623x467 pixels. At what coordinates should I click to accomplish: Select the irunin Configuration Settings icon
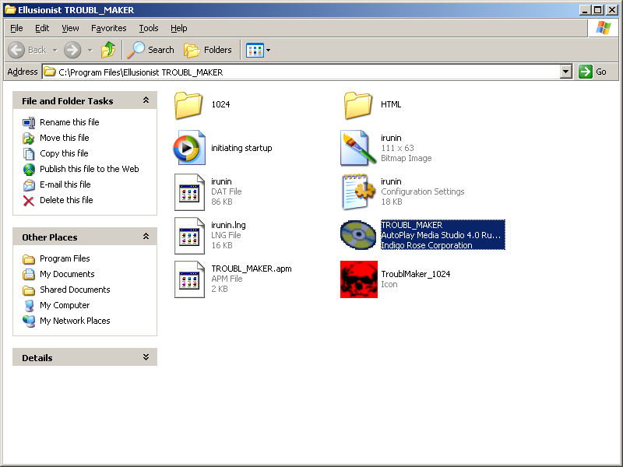(x=358, y=191)
